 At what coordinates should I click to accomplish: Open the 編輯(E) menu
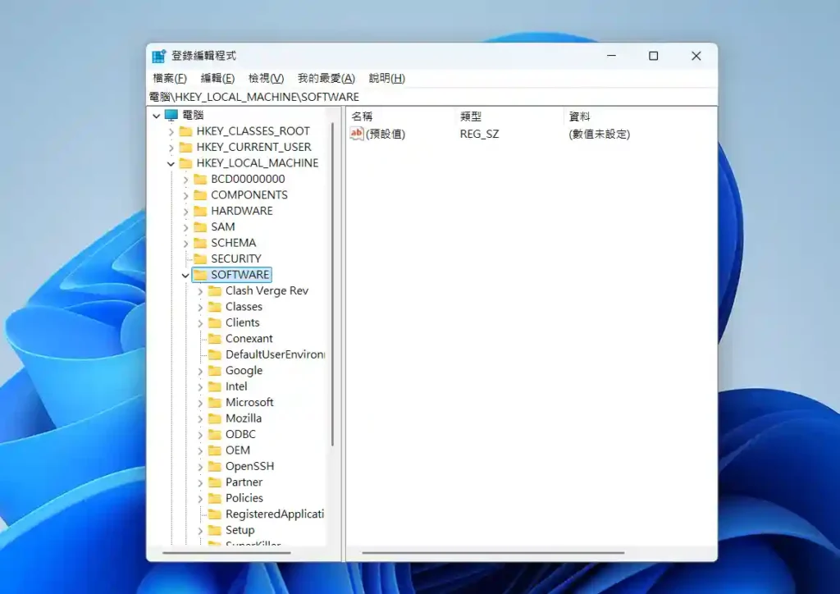click(217, 78)
